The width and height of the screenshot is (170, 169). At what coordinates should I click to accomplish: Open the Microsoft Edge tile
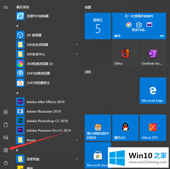click(x=153, y=91)
